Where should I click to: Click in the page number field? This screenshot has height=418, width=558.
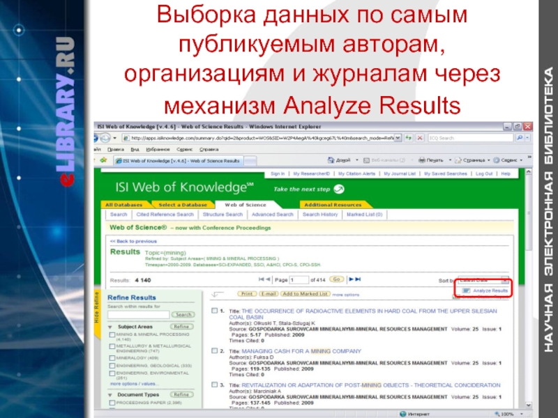[299, 280]
